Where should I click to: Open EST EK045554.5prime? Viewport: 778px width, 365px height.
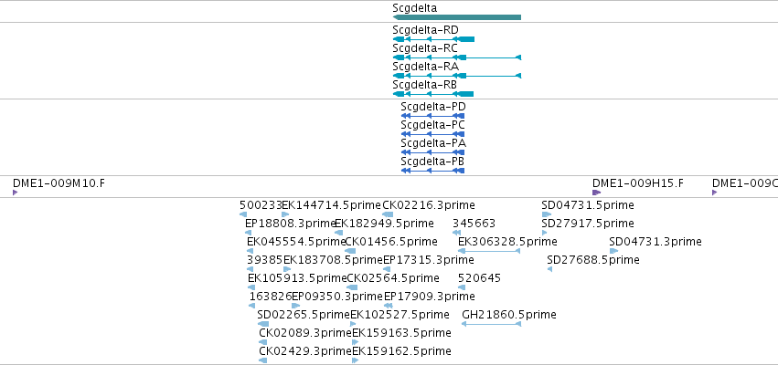(250, 251)
